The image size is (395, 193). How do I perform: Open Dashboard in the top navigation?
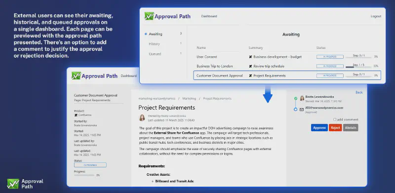pos(209,16)
